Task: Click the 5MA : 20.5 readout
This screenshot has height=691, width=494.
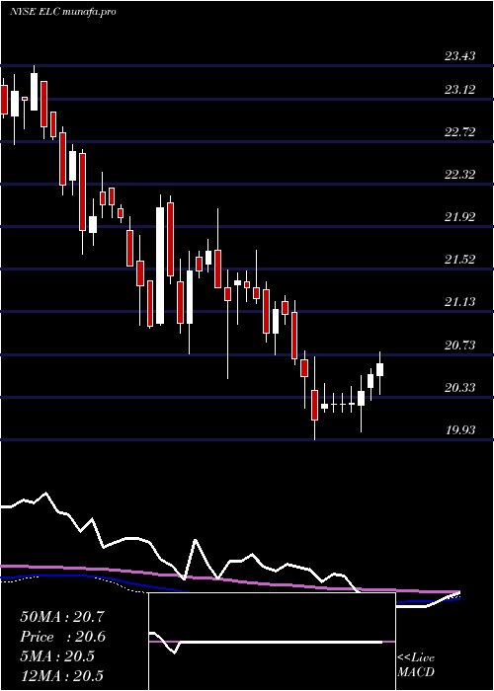Action: pyautogui.click(x=57, y=656)
